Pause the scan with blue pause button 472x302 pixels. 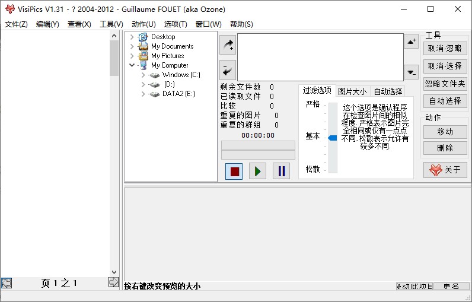pyautogui.click(x=281, y=171)
